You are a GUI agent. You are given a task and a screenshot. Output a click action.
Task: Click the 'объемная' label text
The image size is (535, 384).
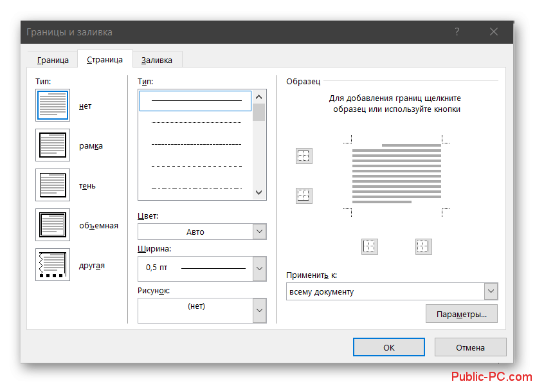click(98, 226)
